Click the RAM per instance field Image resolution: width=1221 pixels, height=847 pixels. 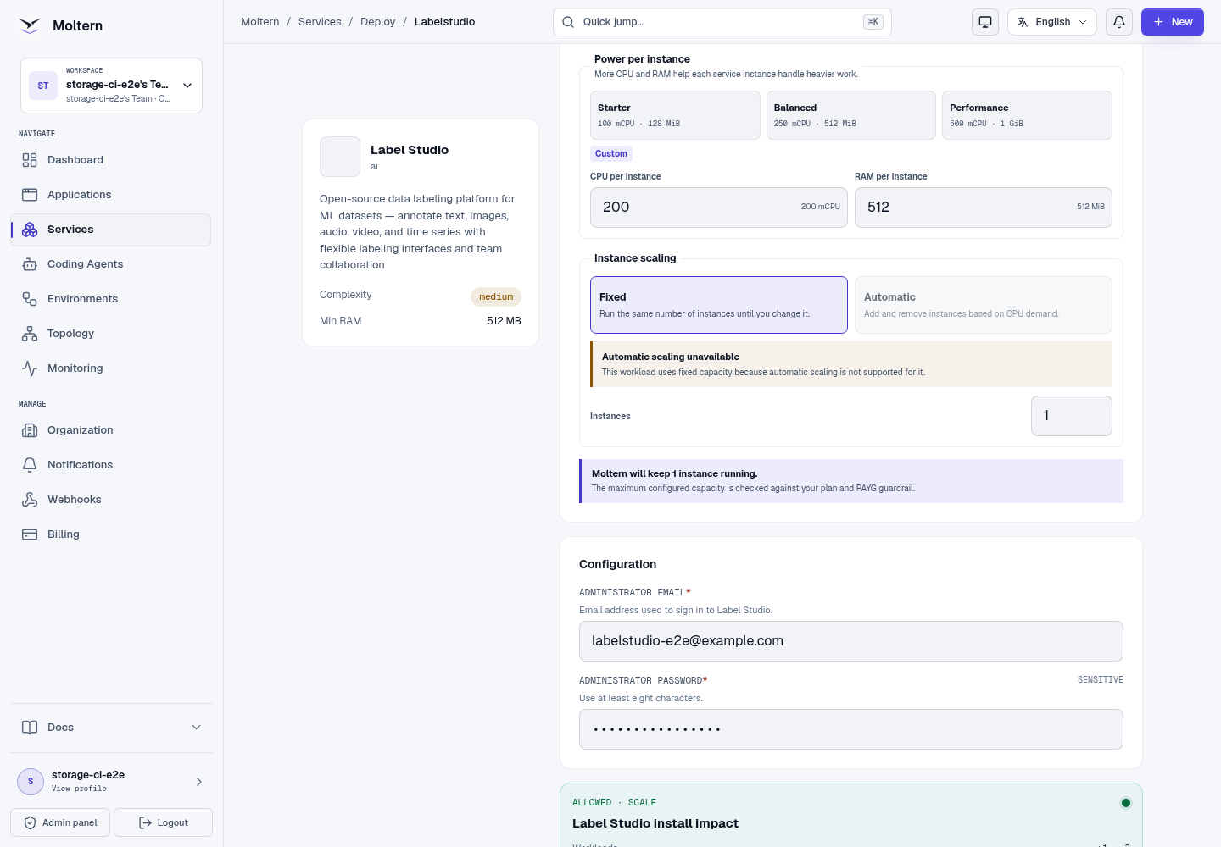tap(984, 208)
